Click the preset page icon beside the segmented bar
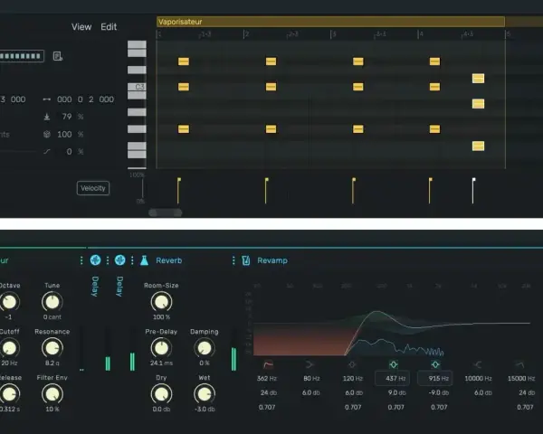Screen dimensions: 543x434 click(58, 56)
